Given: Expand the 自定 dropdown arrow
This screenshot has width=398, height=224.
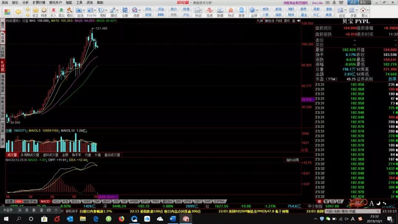Looking at the screenshot, I should [x=345, y=10].
